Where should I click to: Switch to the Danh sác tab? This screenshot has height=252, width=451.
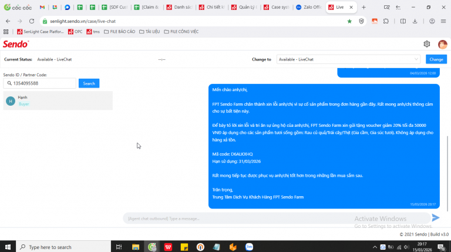[x=179, y=7]
